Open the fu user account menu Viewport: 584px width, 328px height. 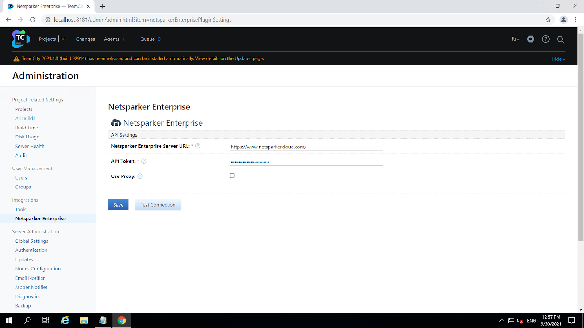515,39
